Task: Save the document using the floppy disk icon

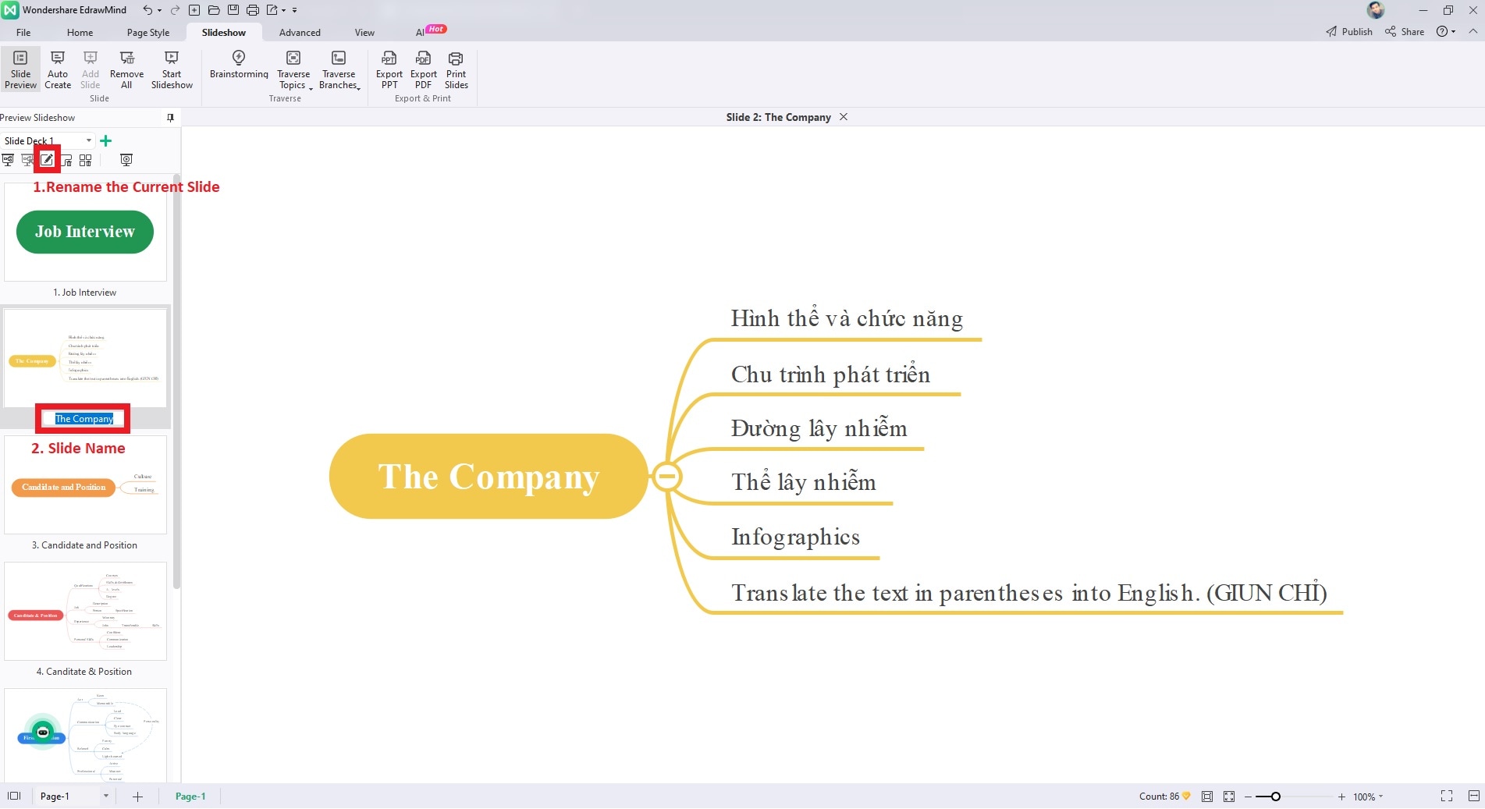Action: click(233, 10)
